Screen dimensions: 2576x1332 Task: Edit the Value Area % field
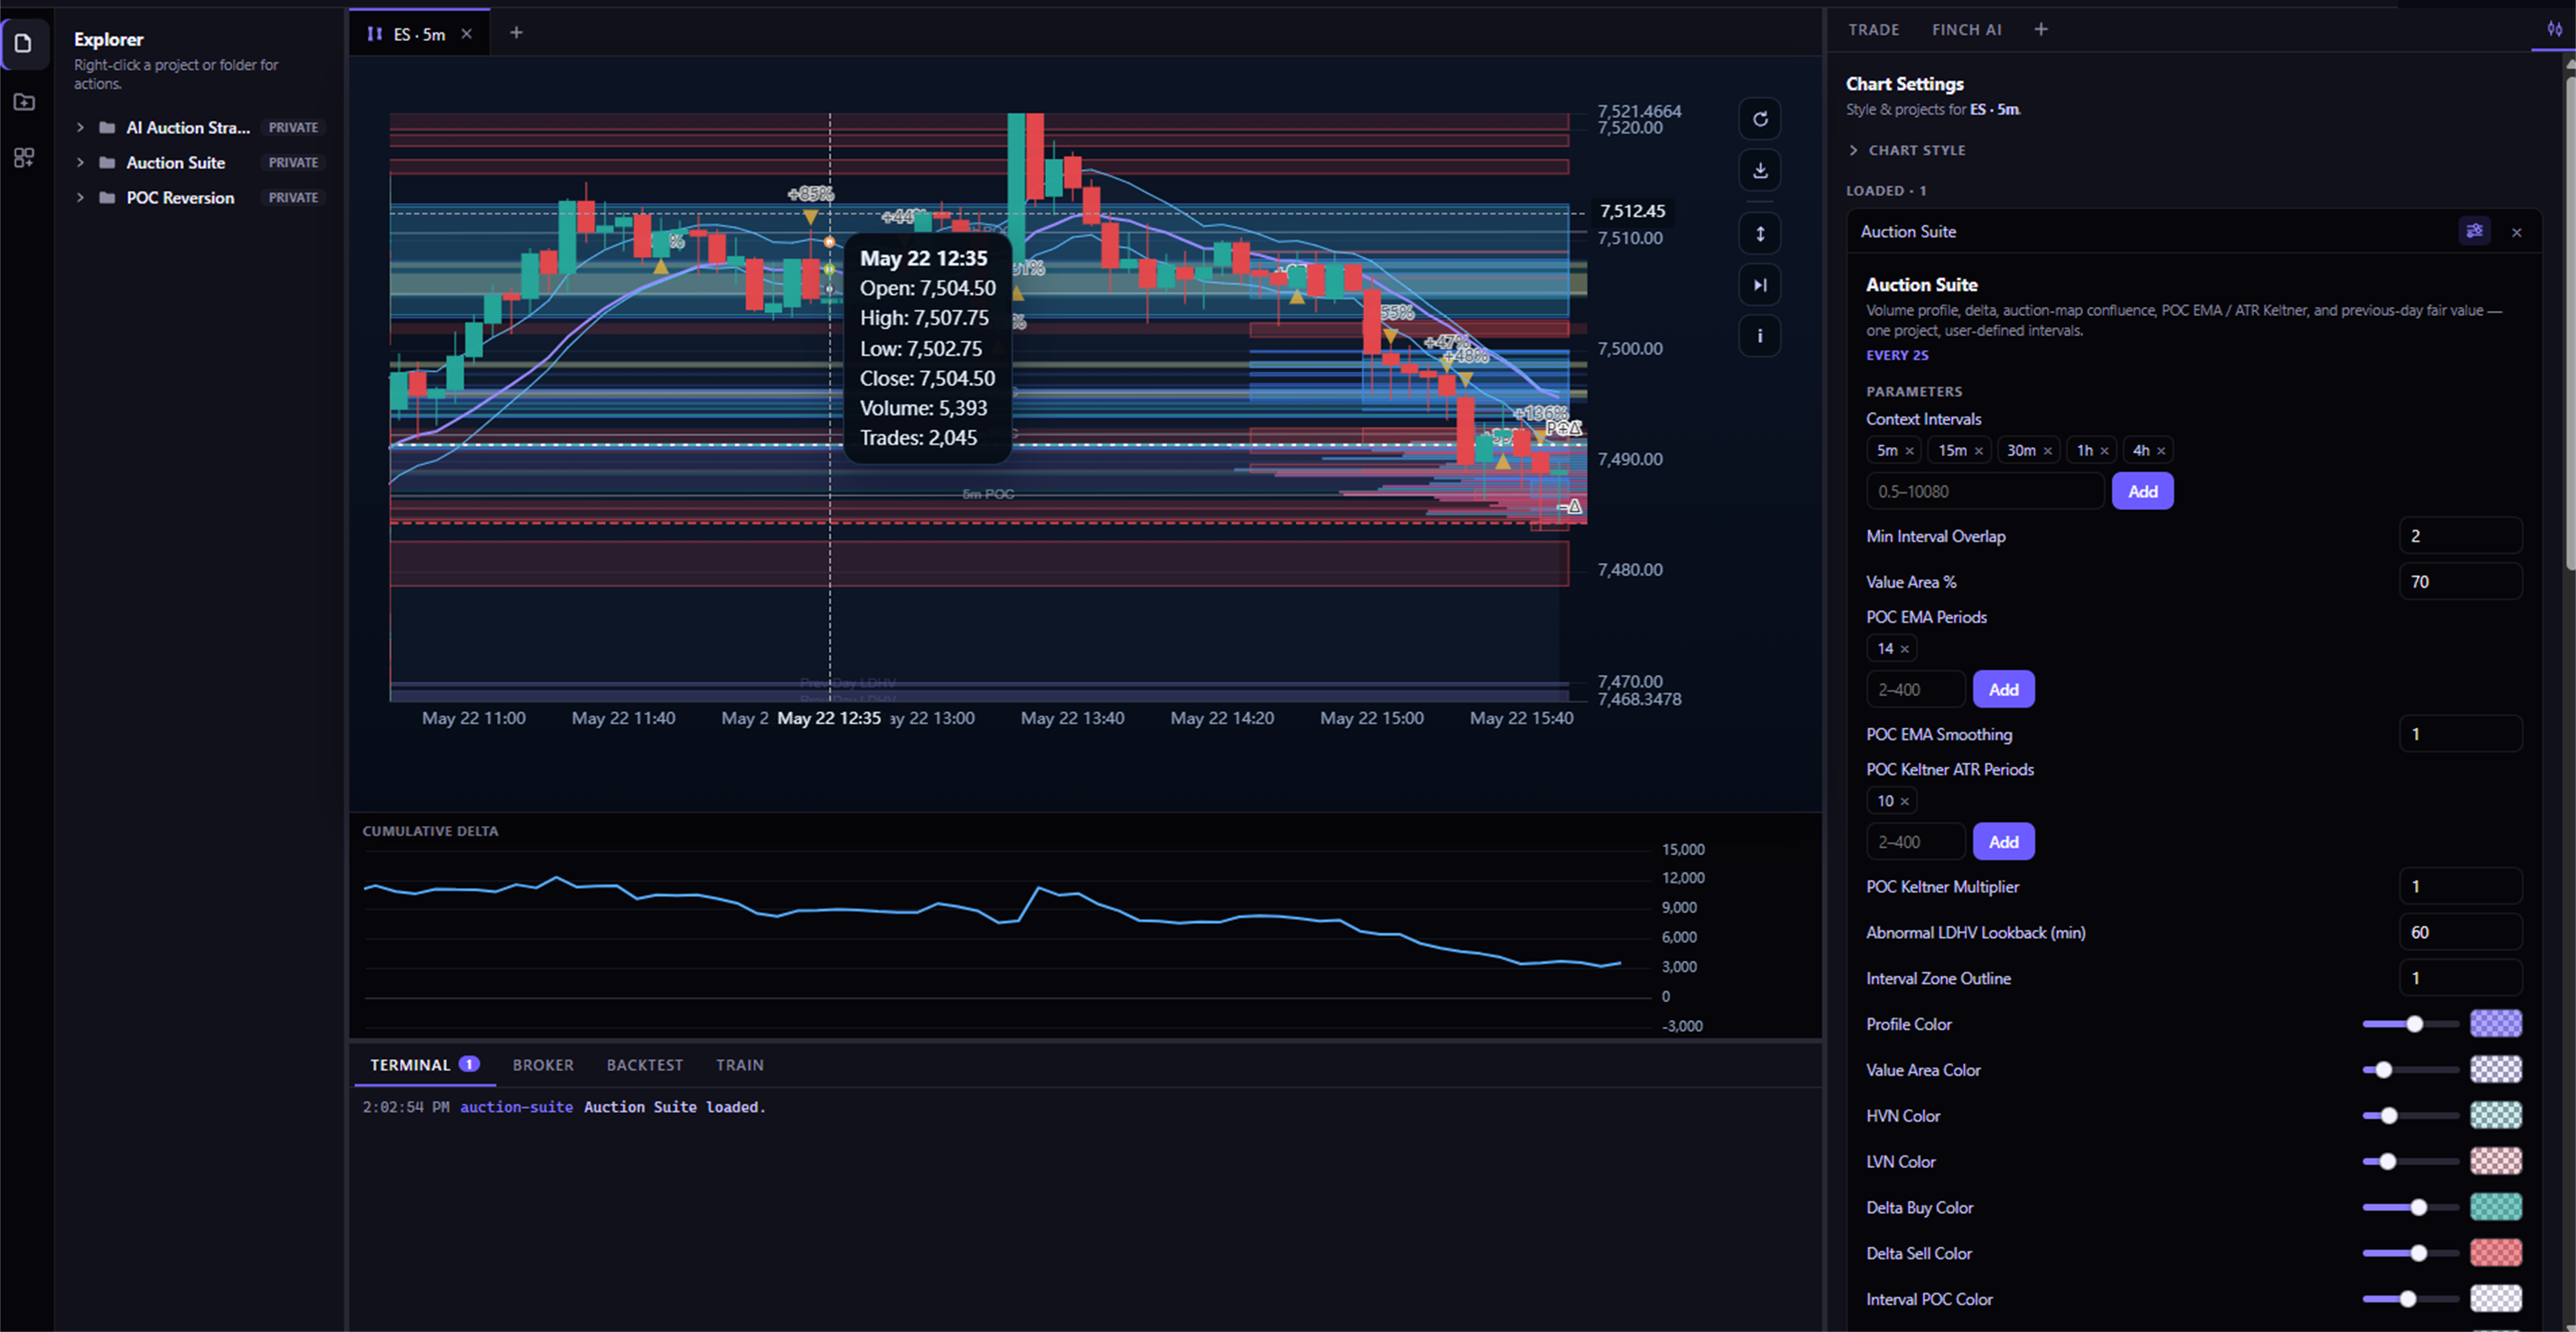(x=2460, y=582)
